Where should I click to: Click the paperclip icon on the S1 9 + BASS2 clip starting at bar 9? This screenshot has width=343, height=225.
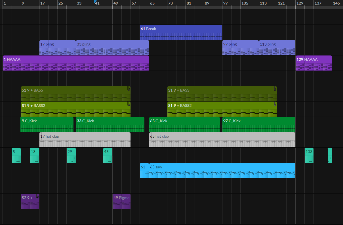pyautogui.click(x=129, y=104)
